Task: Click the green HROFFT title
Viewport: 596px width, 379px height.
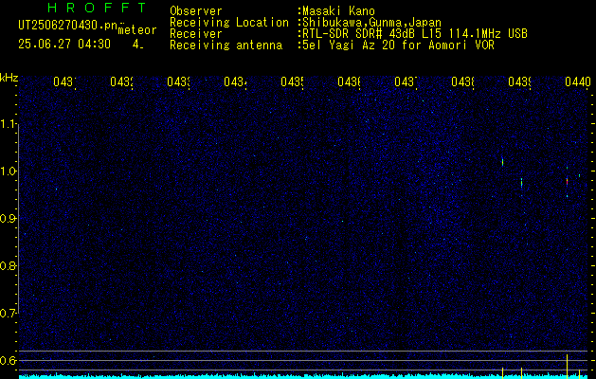Action: pos(97,8)
